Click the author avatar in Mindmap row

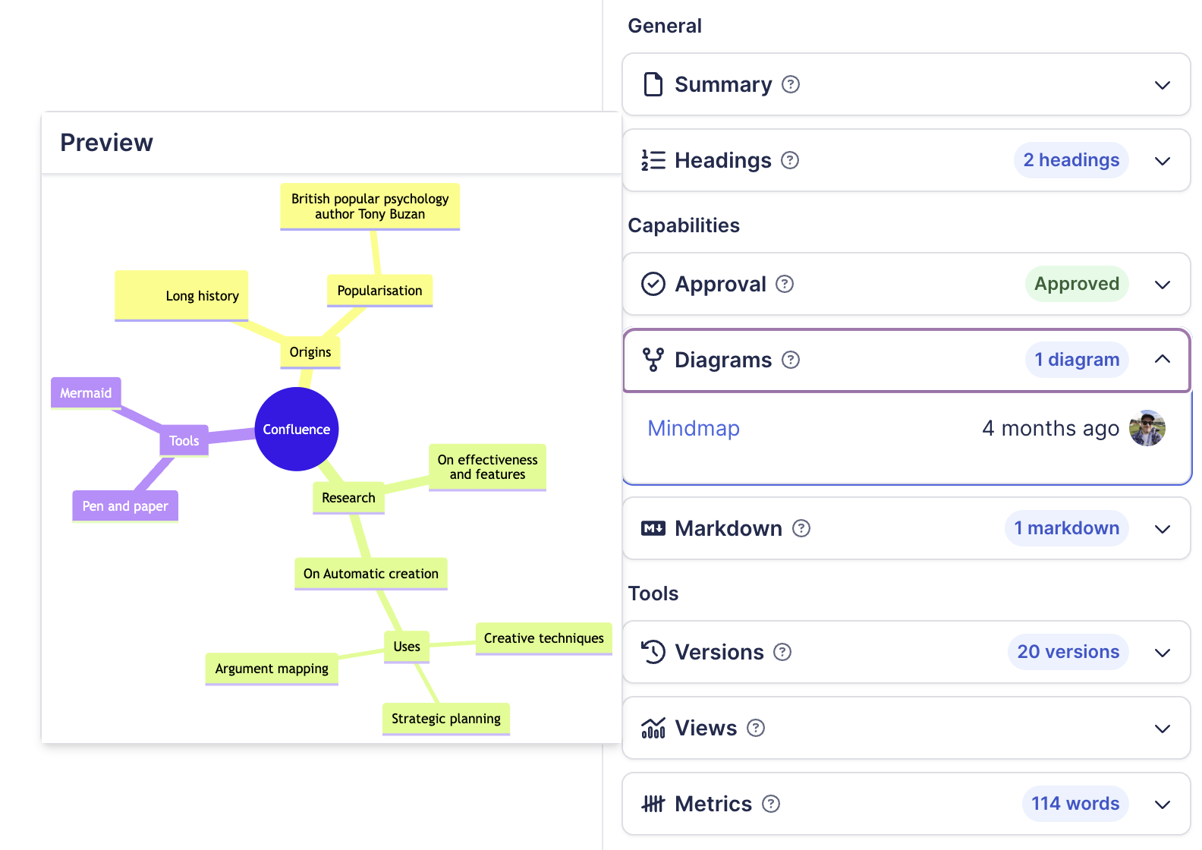(1147, 429)
